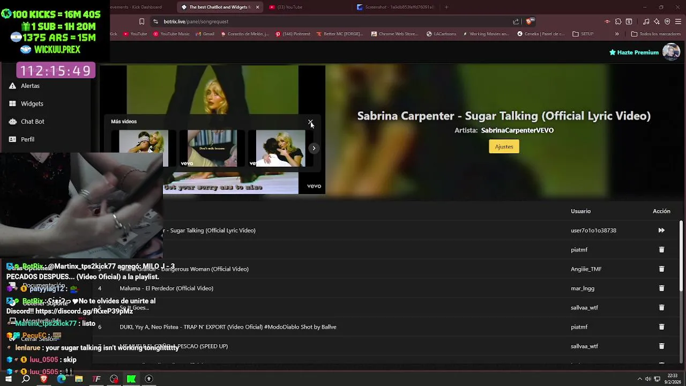Click username mar_lngg in queue

(x=582, y=288)
